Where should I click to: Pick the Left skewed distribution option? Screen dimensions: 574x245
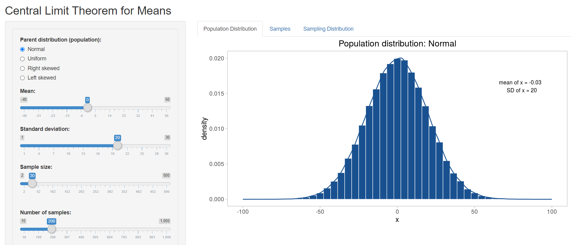point(23,78)
